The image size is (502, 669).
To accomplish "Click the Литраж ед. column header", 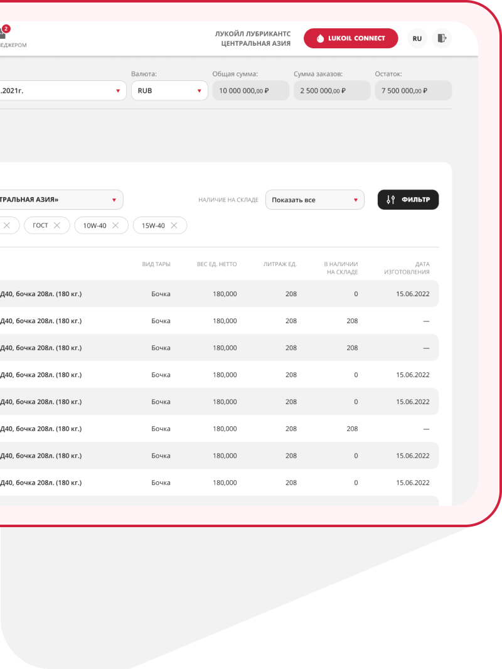I will (x=280, y=264).
